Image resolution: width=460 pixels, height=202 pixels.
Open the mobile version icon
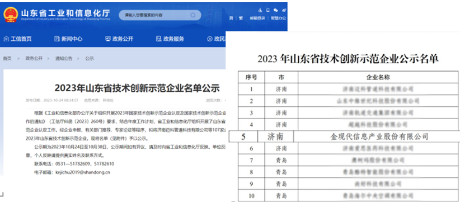tap(268, 10)
